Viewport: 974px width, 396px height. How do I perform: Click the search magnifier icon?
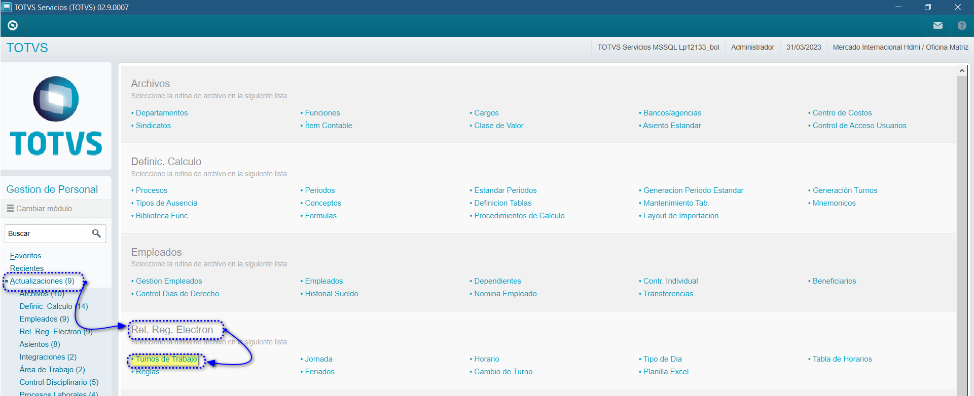click(96, 233)
